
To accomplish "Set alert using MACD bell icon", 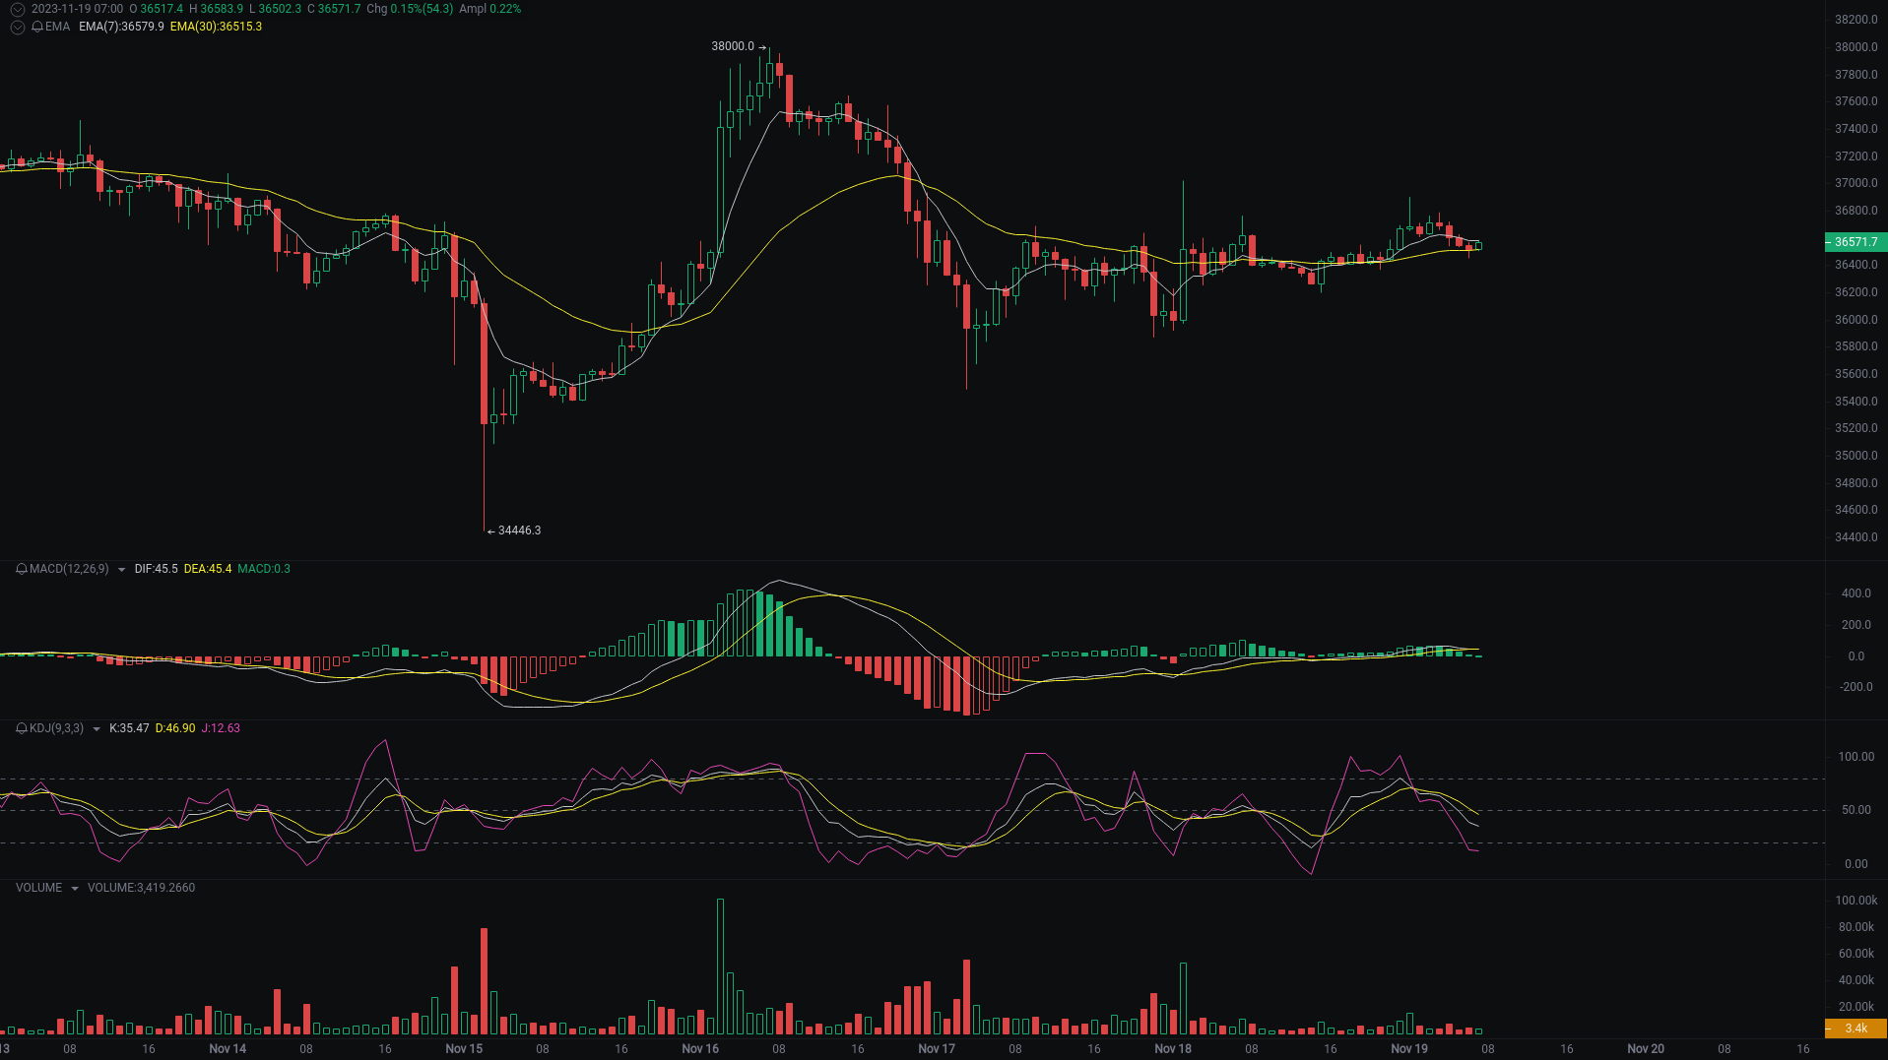I will (22, 569).
